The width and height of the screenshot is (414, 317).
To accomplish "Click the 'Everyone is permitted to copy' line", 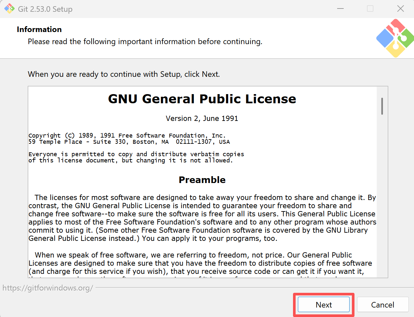I will [x=136, y=154].
